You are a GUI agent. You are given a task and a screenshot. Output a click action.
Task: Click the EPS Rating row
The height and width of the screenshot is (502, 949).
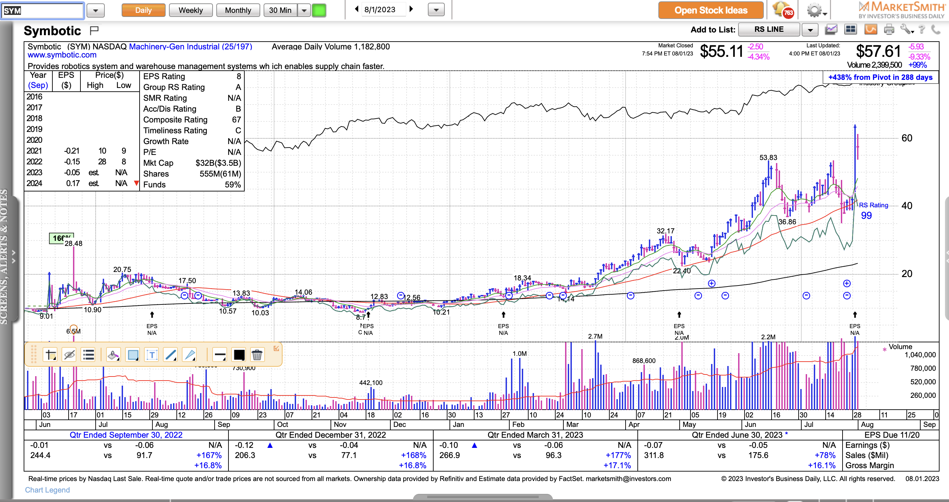(x=192, y=76)
